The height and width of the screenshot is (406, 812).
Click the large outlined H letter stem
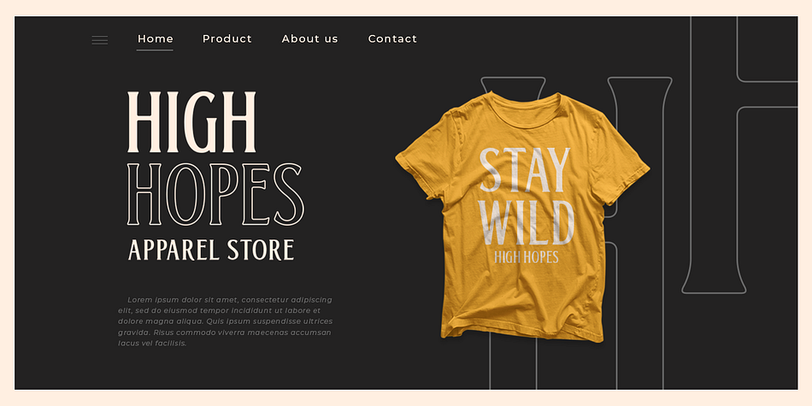[714, 156]
